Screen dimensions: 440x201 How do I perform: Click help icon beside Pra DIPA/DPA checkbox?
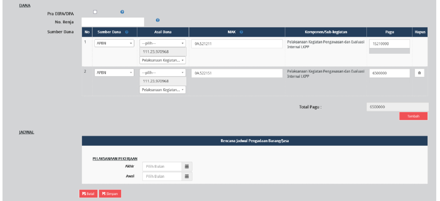pos(122,12)
